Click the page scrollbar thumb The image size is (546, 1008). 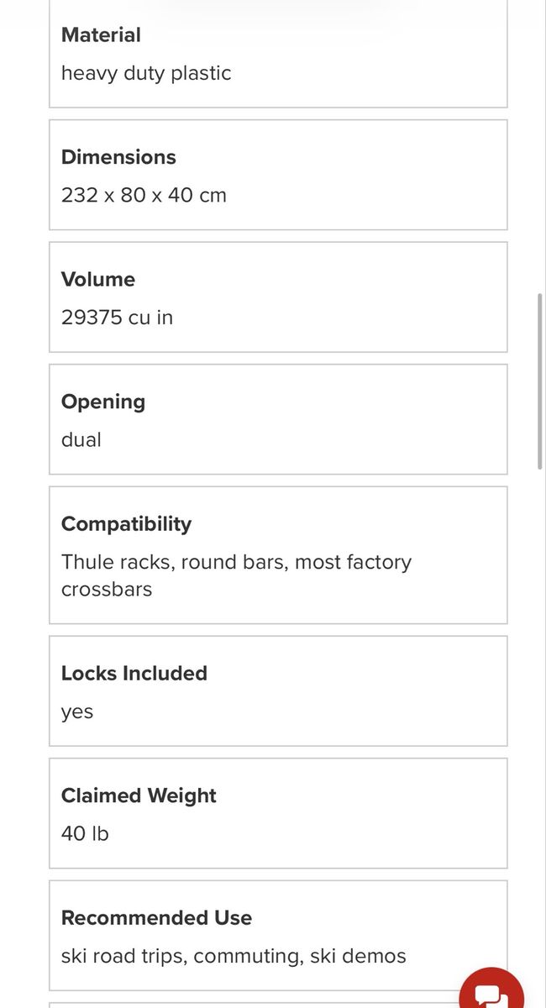point(540,381)
